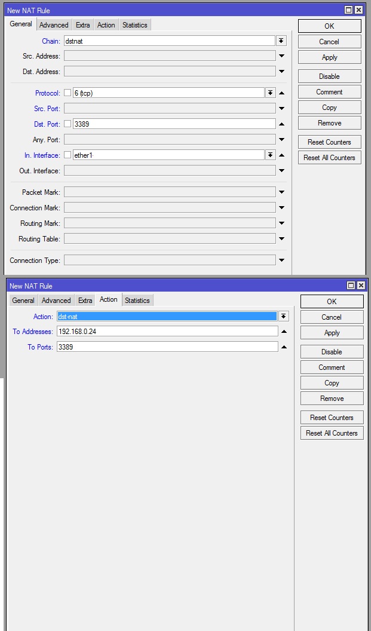
Task: Click the Dst. Port field showing 3389
Action: (x=174, y=124)
